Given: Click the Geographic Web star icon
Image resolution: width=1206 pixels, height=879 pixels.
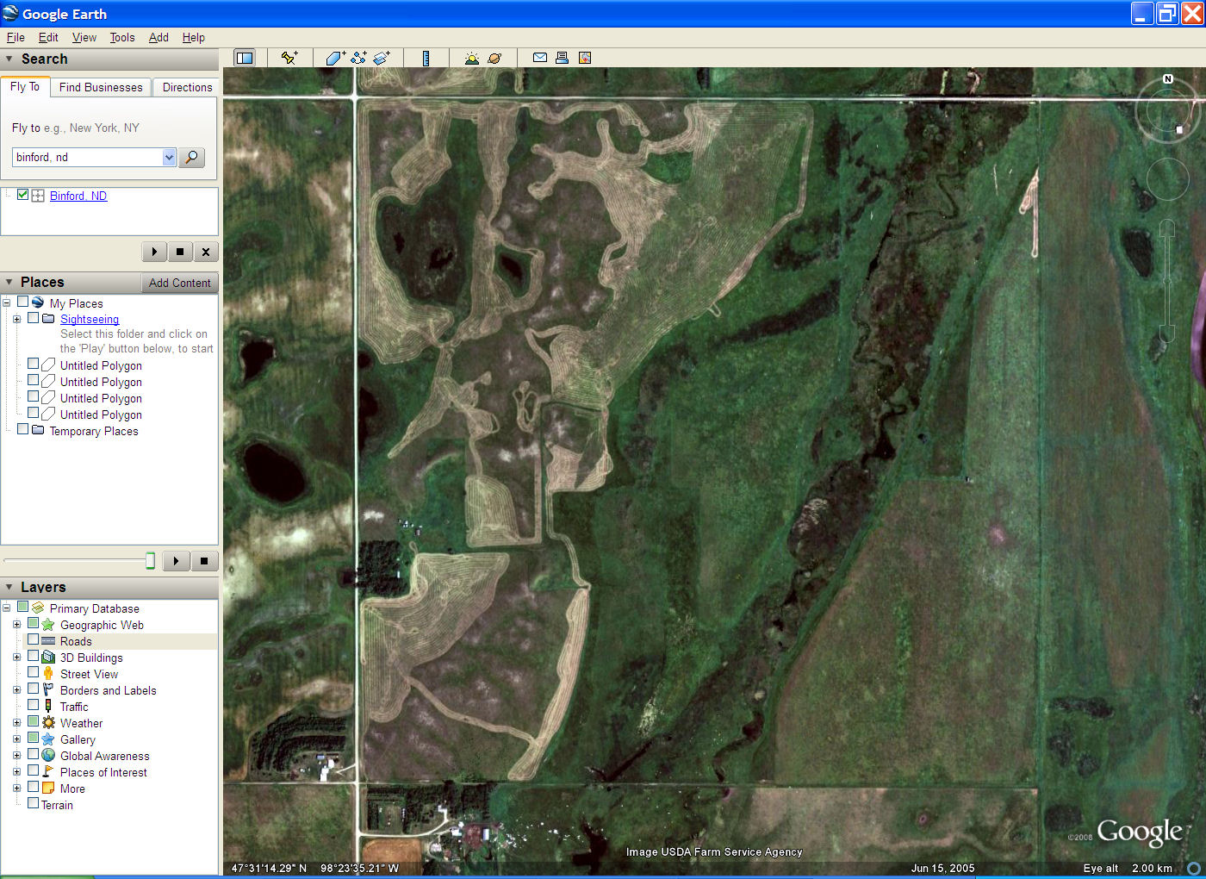Looking at the screenshot, I should 48,625.
